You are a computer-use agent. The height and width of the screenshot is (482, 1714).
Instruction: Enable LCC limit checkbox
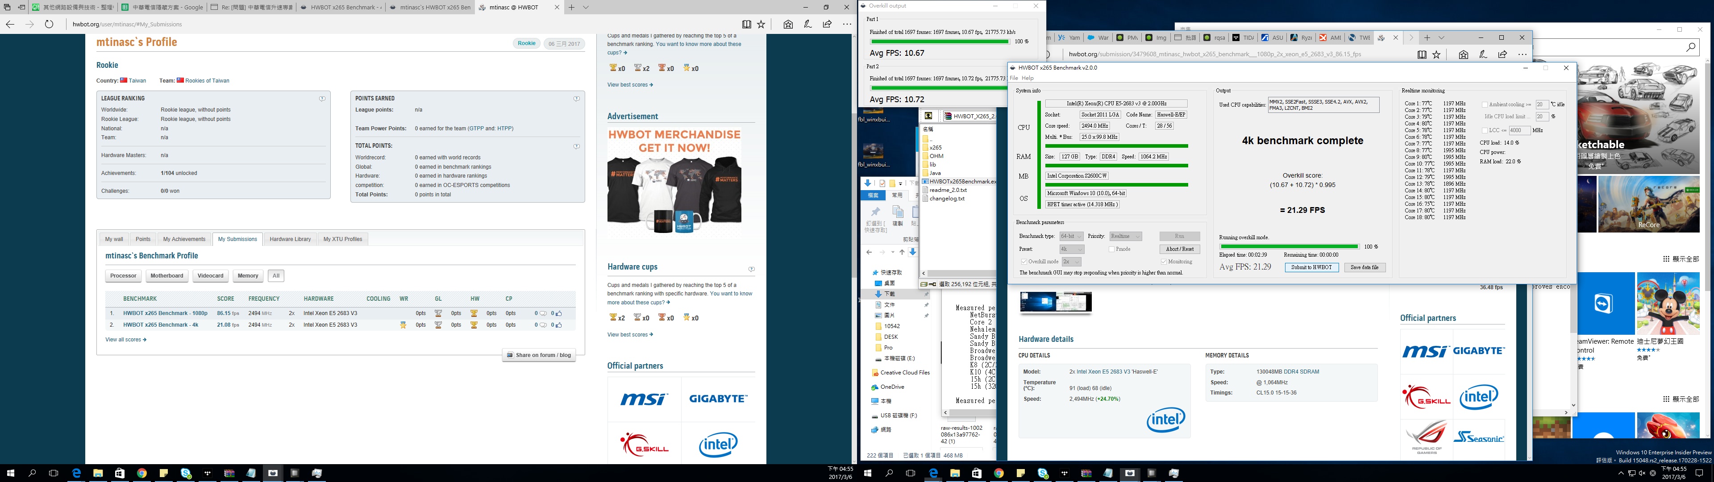[1485, 130]
